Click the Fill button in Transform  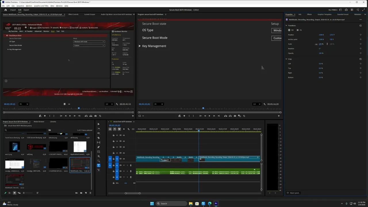pos(292,30)
